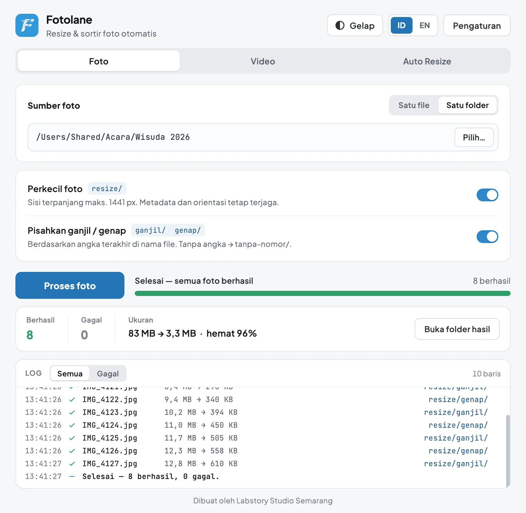This screenshot has height=513, width=526.
Task: Click the Fotolane app logo icon
Action: click(27, 25)
